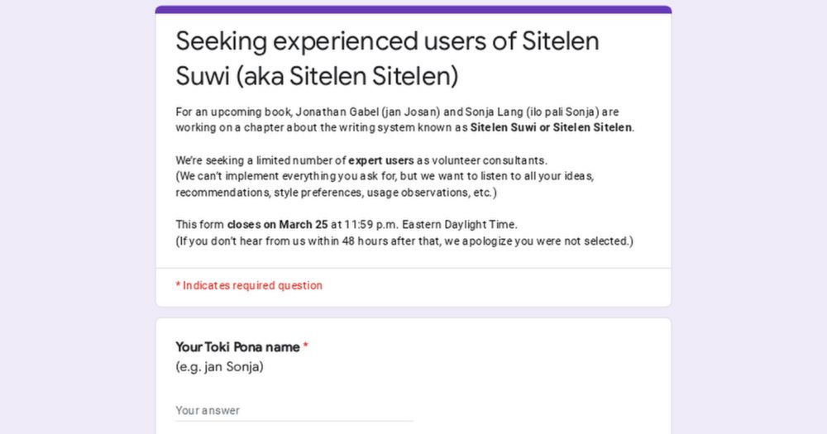Viewport: 827px width, 434px height.
Task: Click the "Your Toki Pona name" question label
Action: coord(237,347)
